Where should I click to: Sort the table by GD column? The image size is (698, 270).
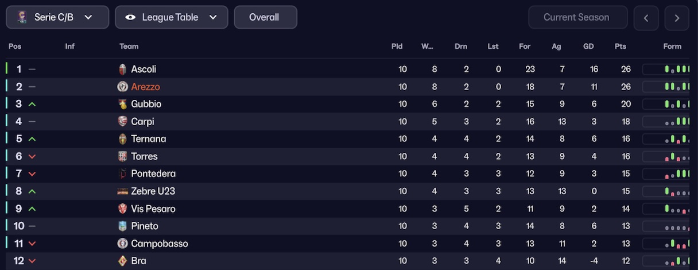tap(588, 47)
